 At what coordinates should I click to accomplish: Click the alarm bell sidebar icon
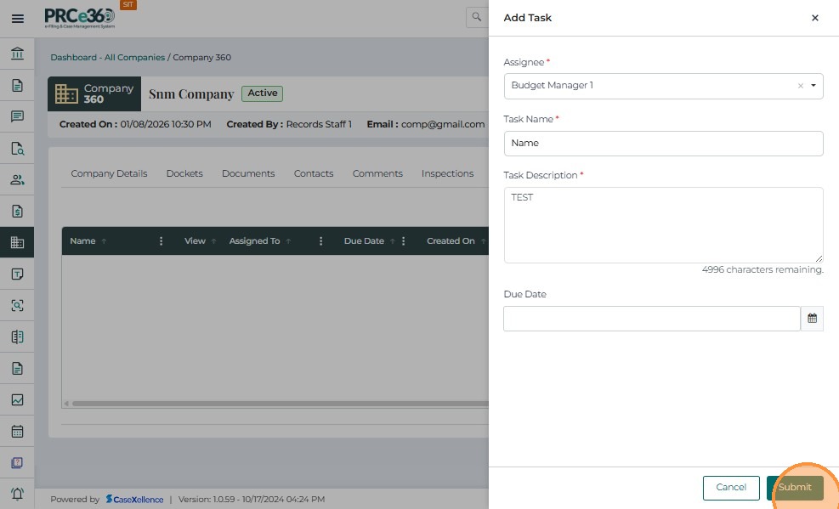tap(17, 494)
